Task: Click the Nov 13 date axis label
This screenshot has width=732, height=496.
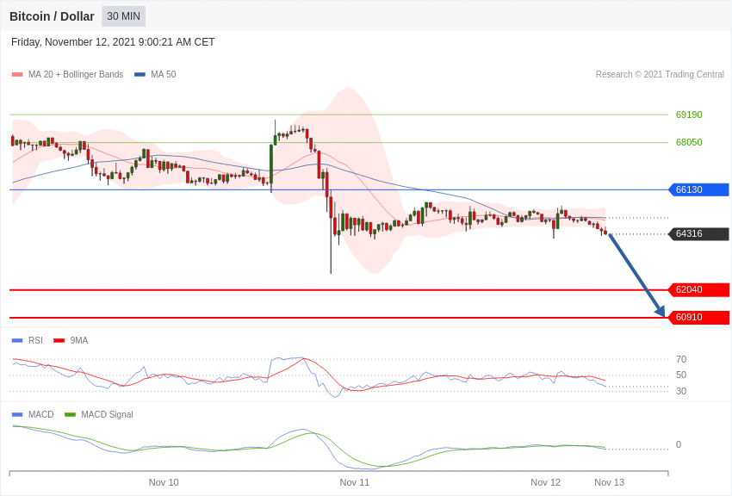Action: pos(609,482)
